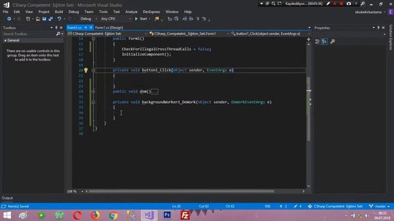
Task: Click the Save All toolbar icon
Action: point(50,19)
